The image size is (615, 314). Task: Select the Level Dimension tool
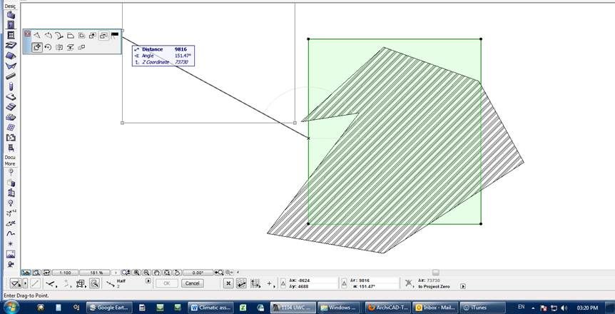(11, 213)
